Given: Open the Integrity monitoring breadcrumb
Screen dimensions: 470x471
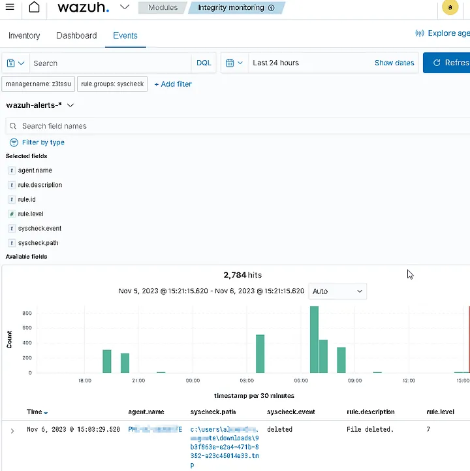Looking at the screenshot, I should click(231, 7).
